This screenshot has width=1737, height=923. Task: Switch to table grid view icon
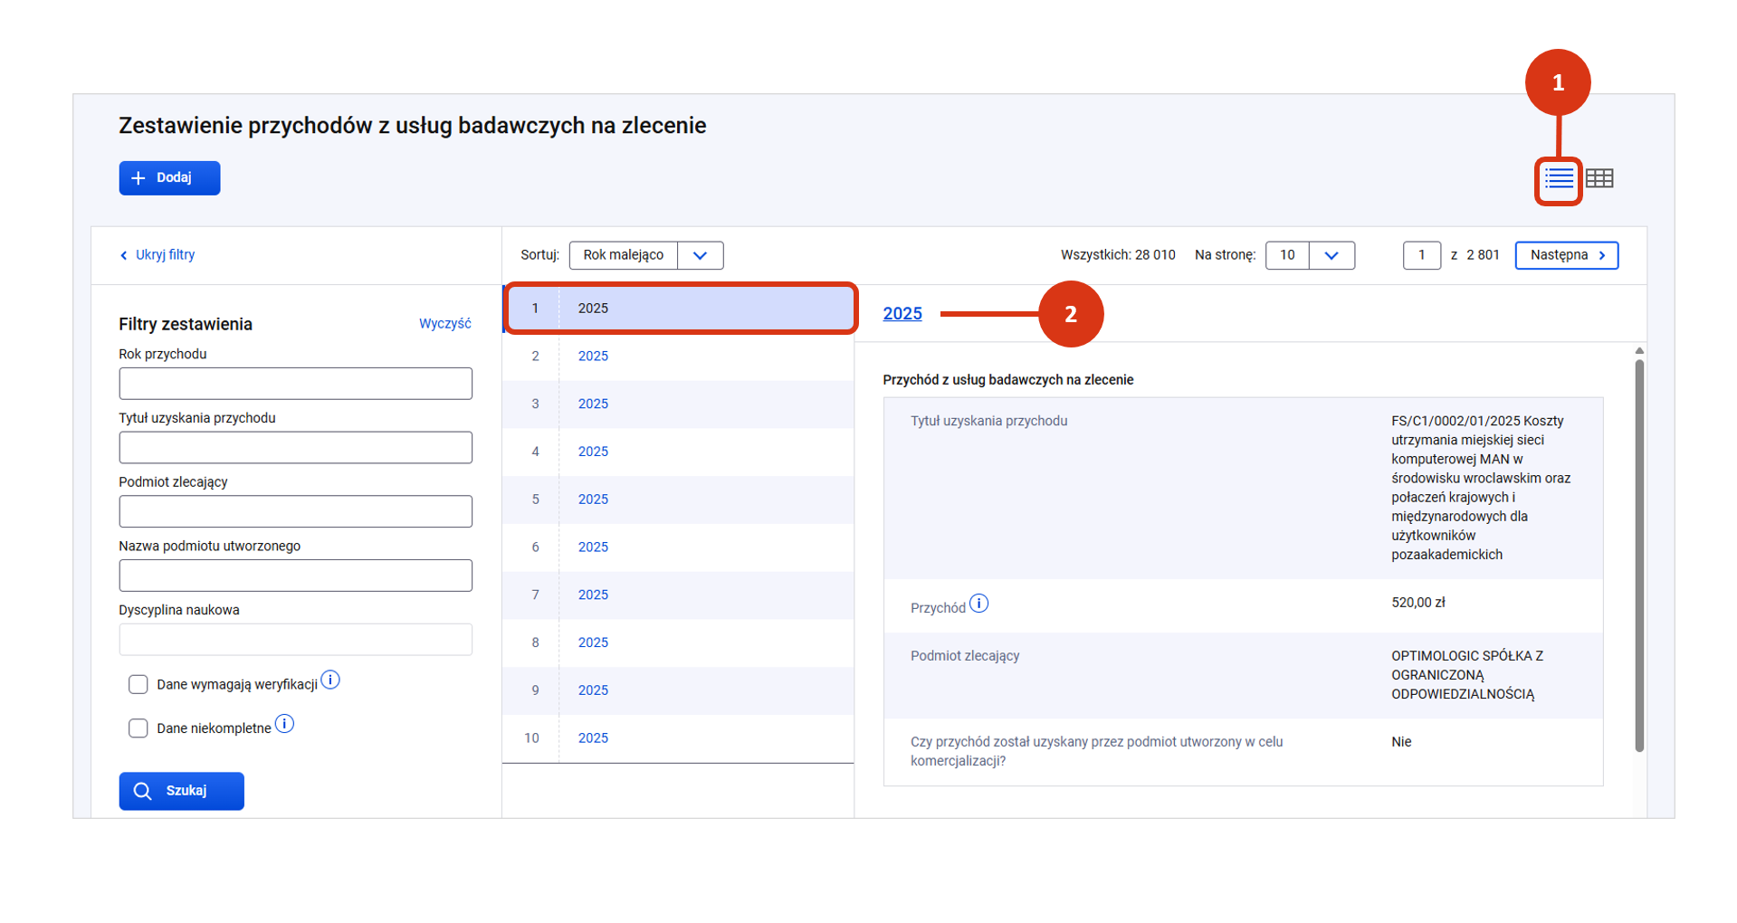click(x=1599, y=179)
